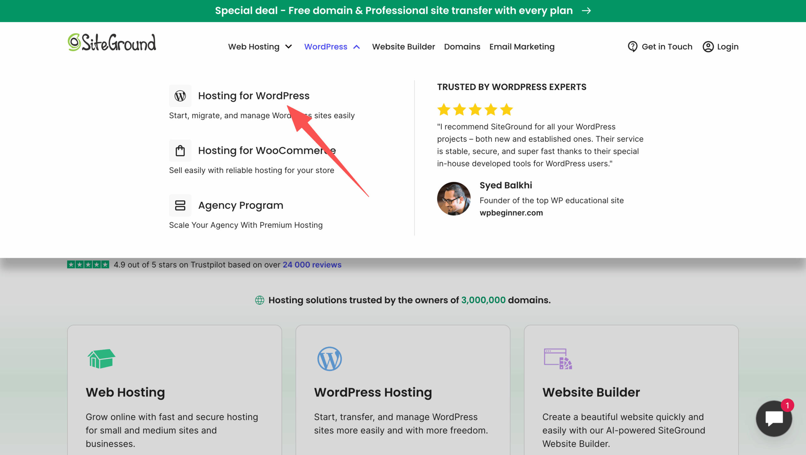The image size is (806, 455).
Task: Click the shopping bag WooCommerce icon
Action: point(180,151)
